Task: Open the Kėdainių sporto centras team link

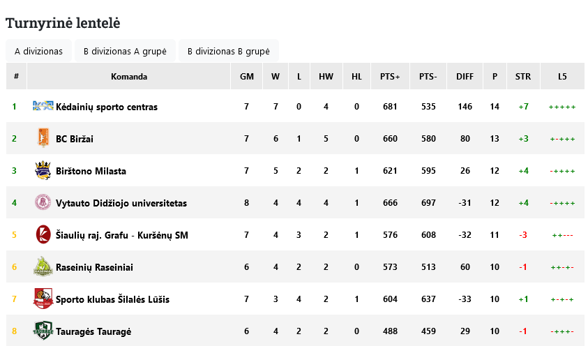Action: tap(107, 107)
